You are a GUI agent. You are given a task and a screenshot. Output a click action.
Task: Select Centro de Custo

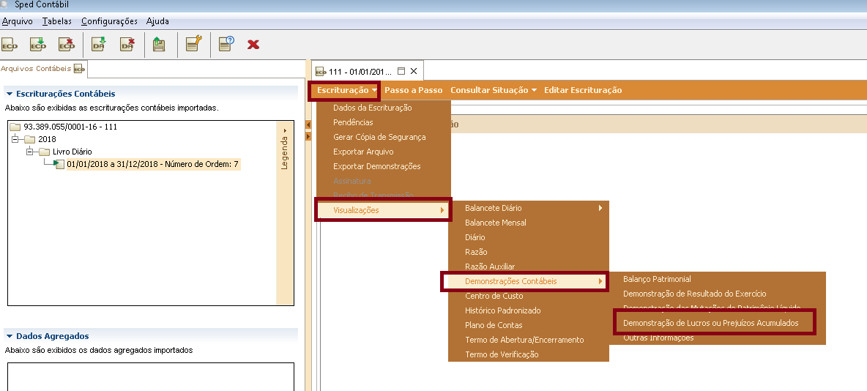click(529, 296)
